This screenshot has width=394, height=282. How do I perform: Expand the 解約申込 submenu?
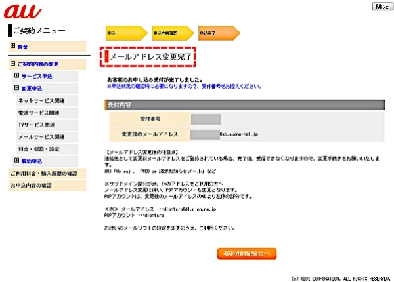coord(17,161)
